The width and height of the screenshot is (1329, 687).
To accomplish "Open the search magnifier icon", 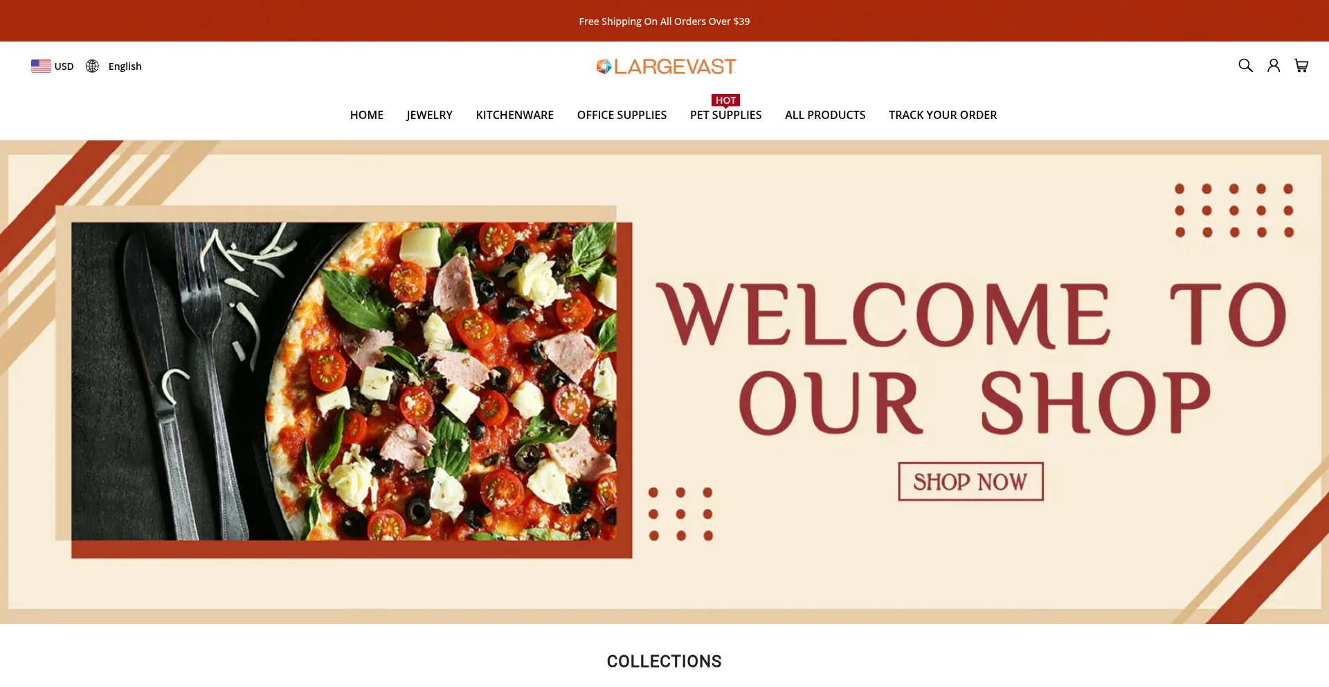I will point(1245,66).
